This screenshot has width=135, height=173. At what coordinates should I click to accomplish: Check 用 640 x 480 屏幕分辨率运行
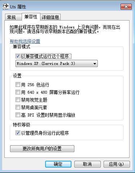(x=18, y=92)
